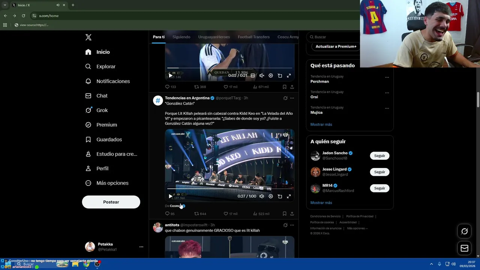Open more options on antitots post

pos(292,225)
